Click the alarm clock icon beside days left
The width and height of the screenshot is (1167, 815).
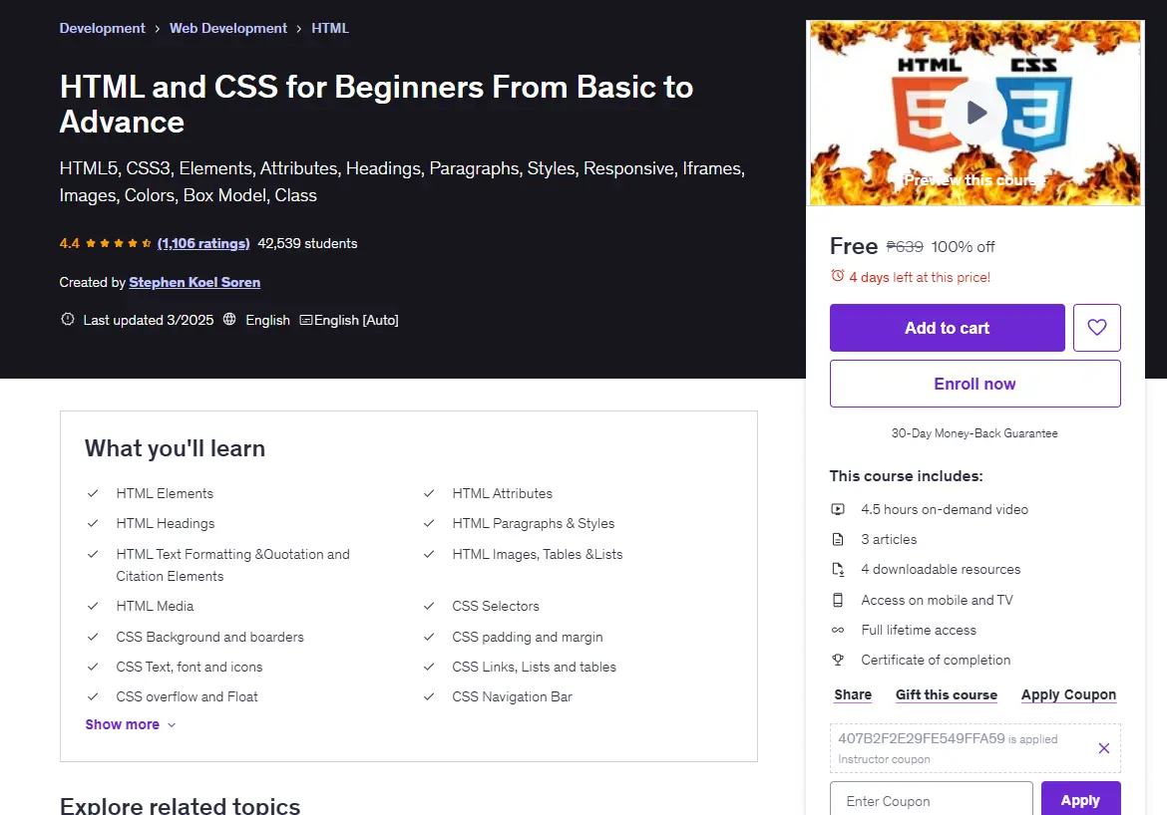837,276
